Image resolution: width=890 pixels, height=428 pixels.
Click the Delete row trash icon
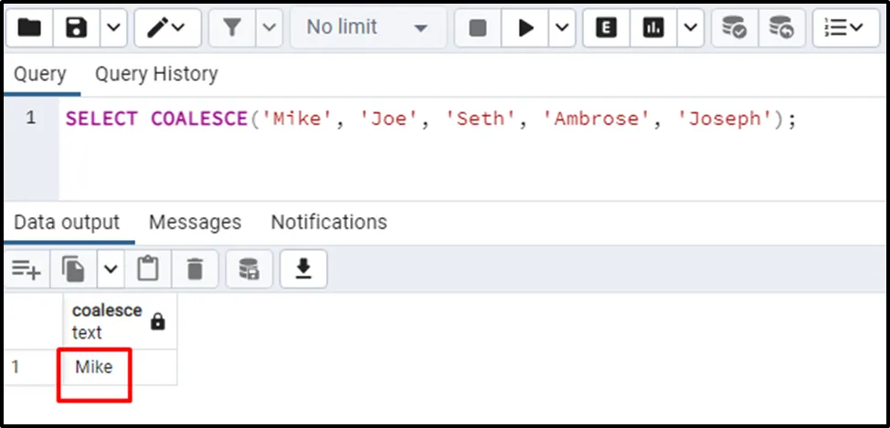click(195, 269)
